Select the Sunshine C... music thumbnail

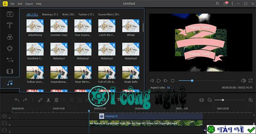(35, 49)
